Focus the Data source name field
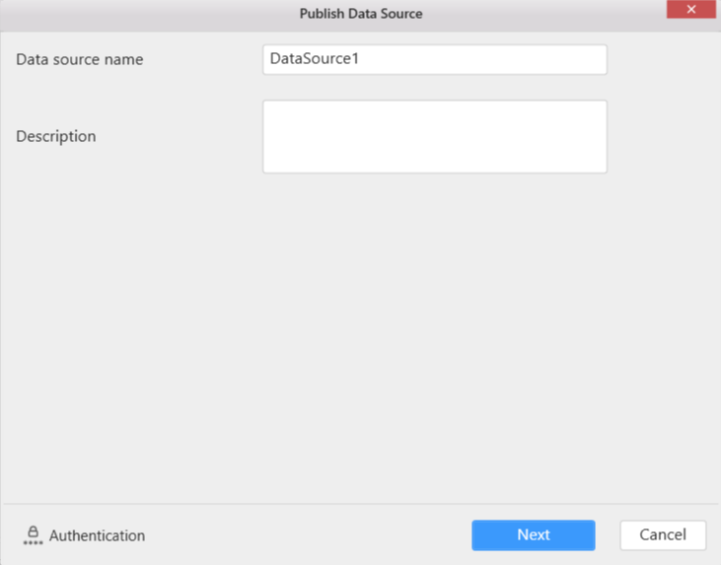 [x=434, y=59]
